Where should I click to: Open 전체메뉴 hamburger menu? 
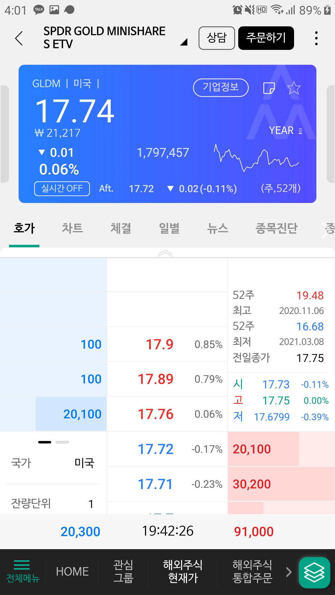23,571
